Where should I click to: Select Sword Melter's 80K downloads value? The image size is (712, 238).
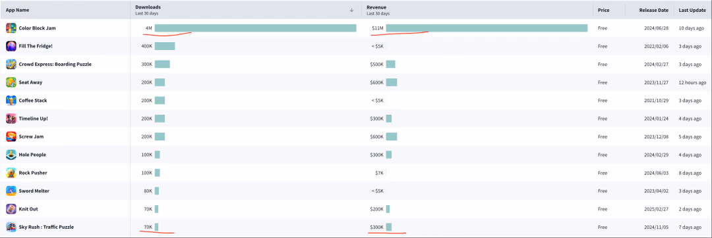(148, 191)
